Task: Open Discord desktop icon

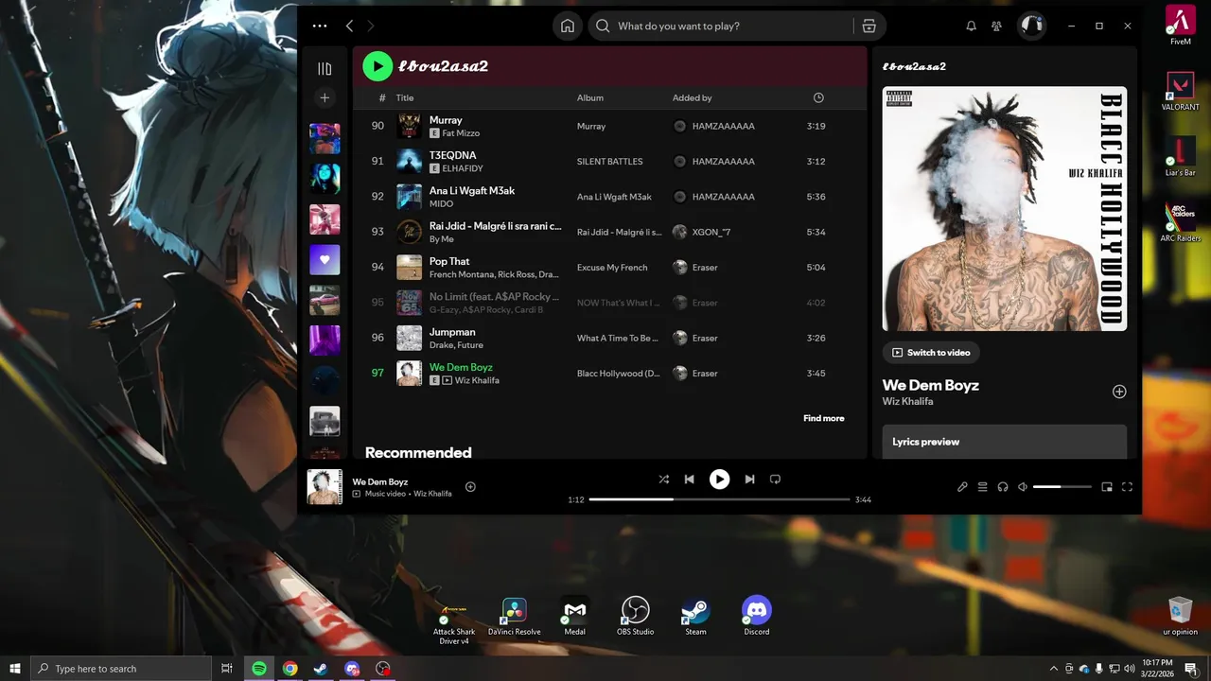Action: 757,617
